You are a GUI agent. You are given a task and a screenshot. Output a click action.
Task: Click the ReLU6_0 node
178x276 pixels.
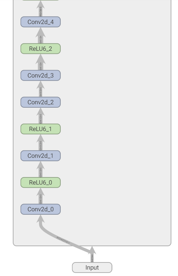pos(40,183)
